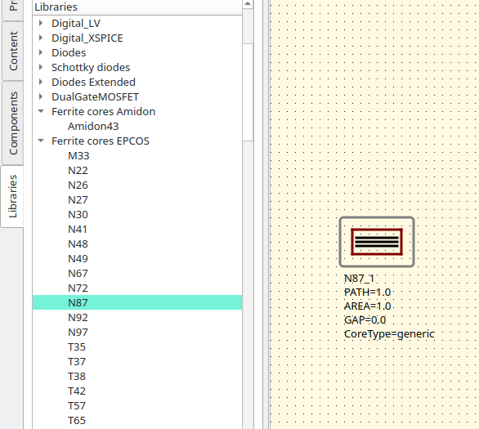Collapse the Ferrite cores EPCOS group
This screenshot has height=429, width=479.
pos(41,141)
